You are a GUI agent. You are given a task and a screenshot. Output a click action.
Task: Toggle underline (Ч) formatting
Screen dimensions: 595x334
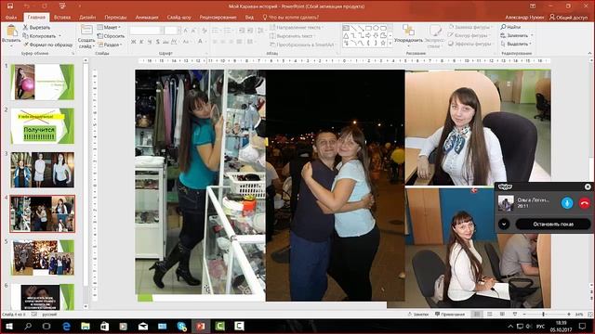pyautogui.click(x=150, y=42)
